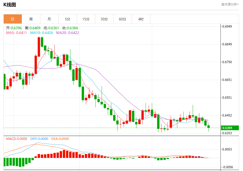Open the 60分 interval tab
Viewport: 243px width, 171px height.
123,19
